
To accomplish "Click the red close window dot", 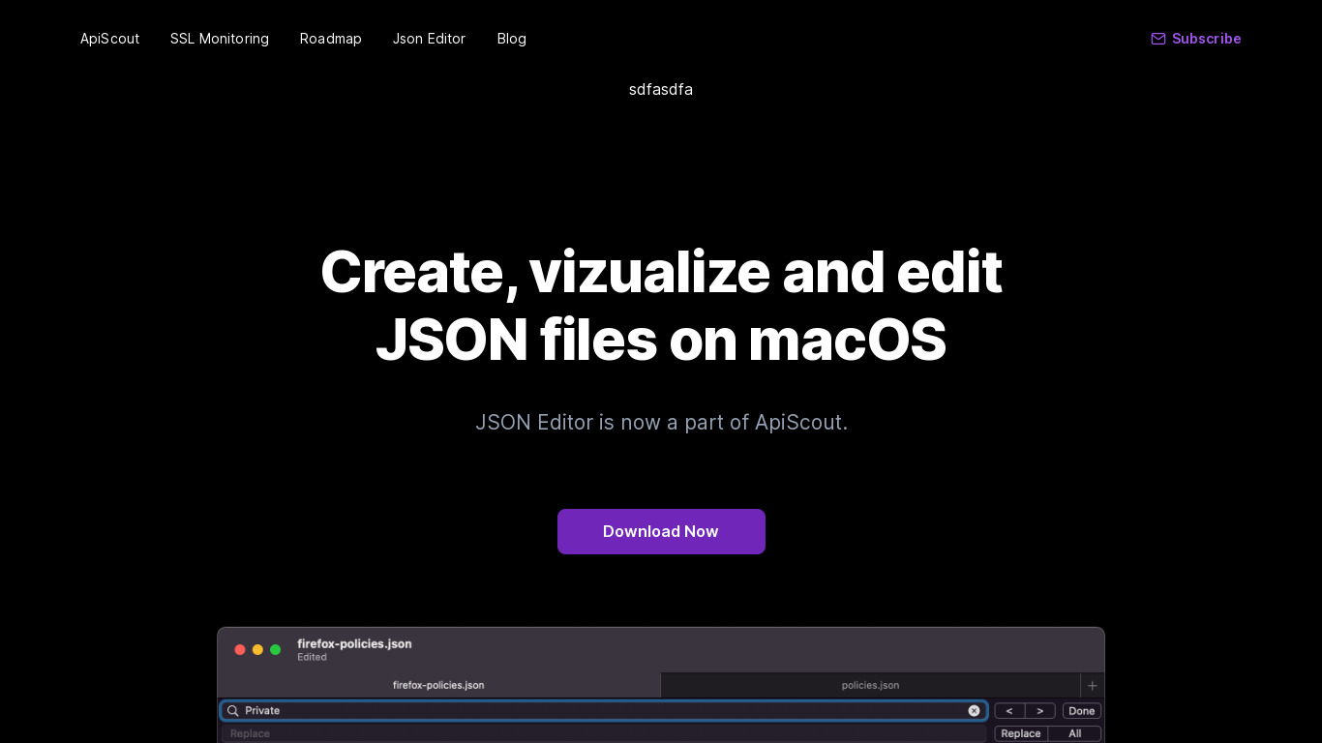I will click(x=240, y=650).
